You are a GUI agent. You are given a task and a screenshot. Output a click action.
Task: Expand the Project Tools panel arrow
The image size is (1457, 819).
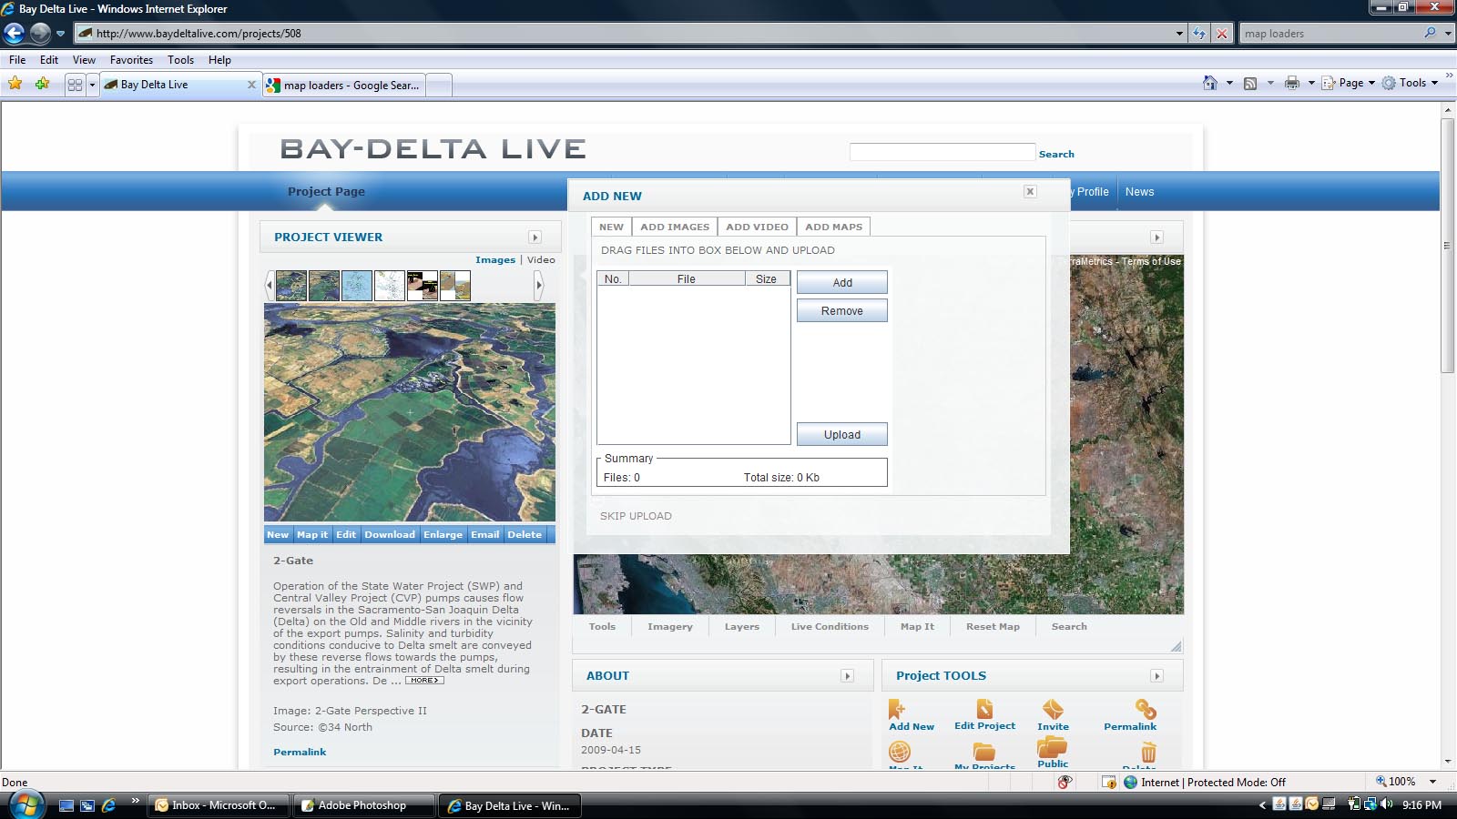pyautogui.click(x=1156, y=676)
